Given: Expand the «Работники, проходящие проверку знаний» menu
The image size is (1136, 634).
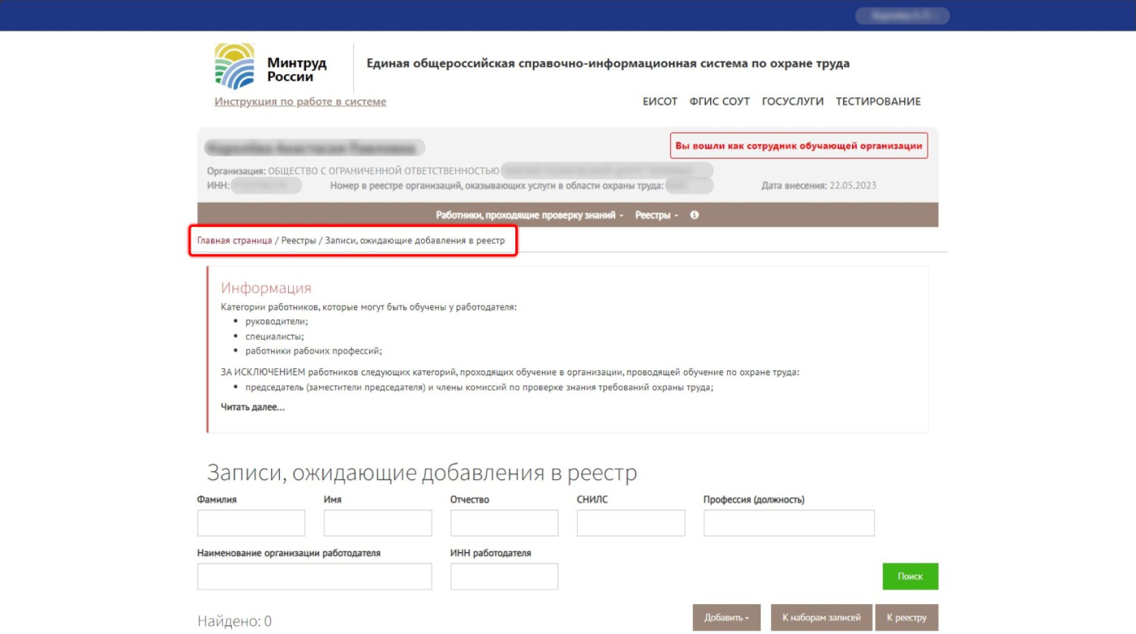Looking at the screenshot, I should (x=530, y=215).
